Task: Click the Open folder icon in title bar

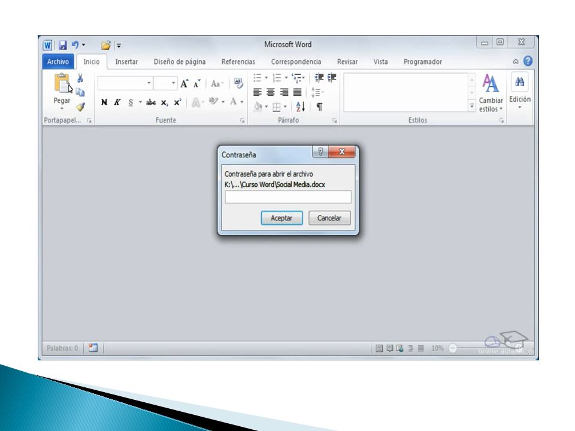Action: tap(106, 45)
